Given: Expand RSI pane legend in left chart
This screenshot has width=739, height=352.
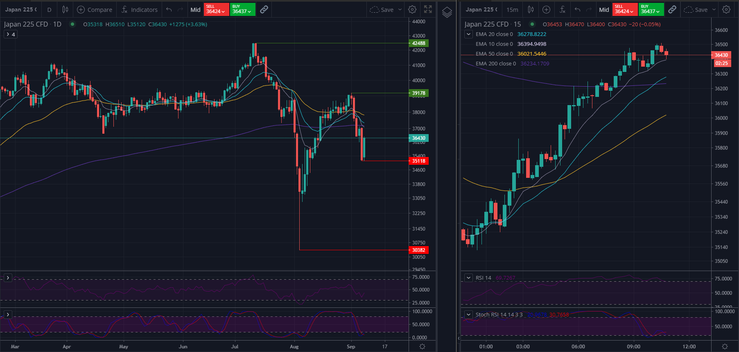Looking at the screenshot, I should pos(8,278).
